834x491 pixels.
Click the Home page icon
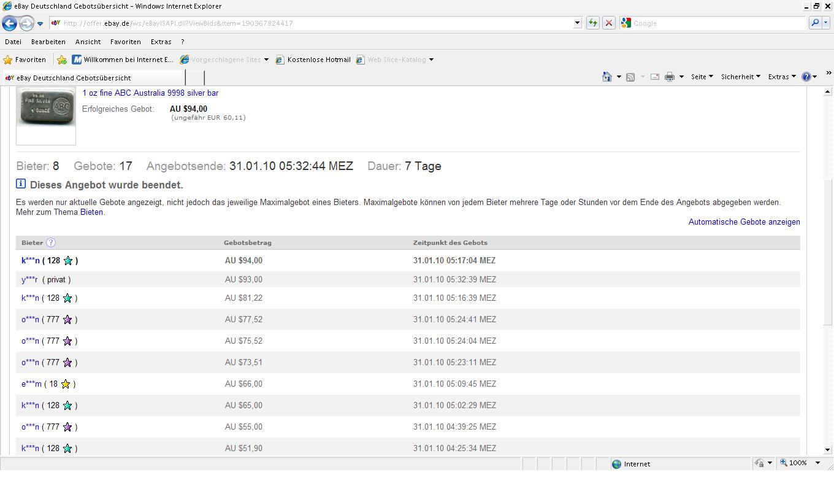tap(606, 77)
